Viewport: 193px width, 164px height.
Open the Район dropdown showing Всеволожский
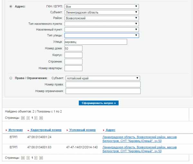pos(102,18)
